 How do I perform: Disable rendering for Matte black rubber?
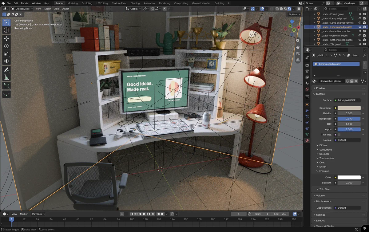364,31
